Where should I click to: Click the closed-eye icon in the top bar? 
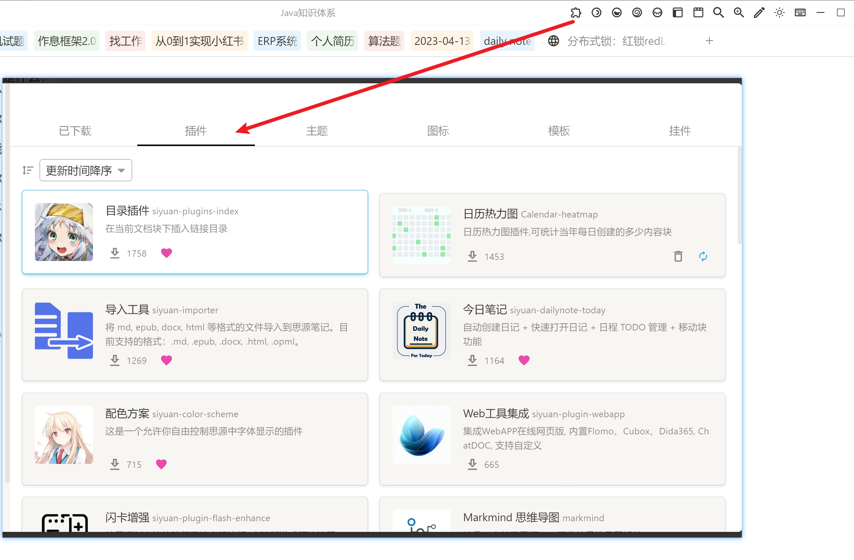click(657, 12)
